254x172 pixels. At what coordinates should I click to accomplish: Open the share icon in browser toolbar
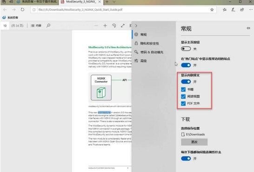[x=242, y=10]
